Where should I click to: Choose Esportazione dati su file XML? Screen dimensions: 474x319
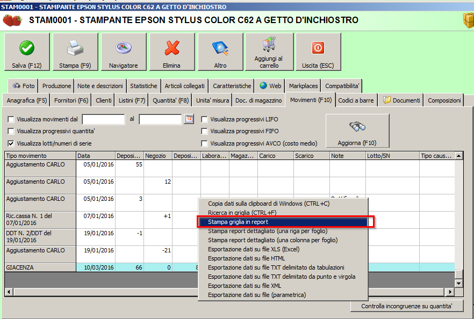(283, 286)
